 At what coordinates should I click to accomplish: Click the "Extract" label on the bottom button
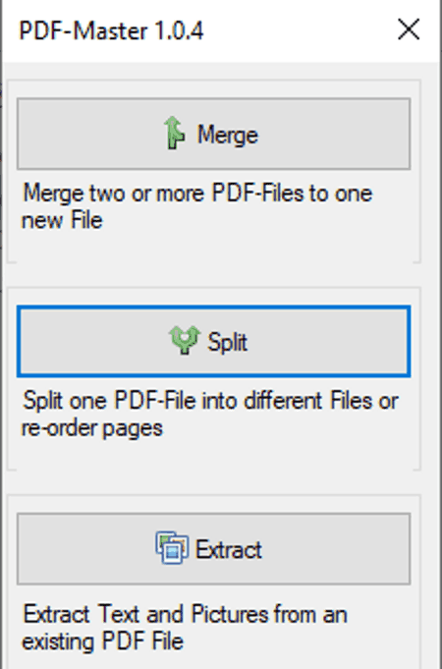pos(228,549)
